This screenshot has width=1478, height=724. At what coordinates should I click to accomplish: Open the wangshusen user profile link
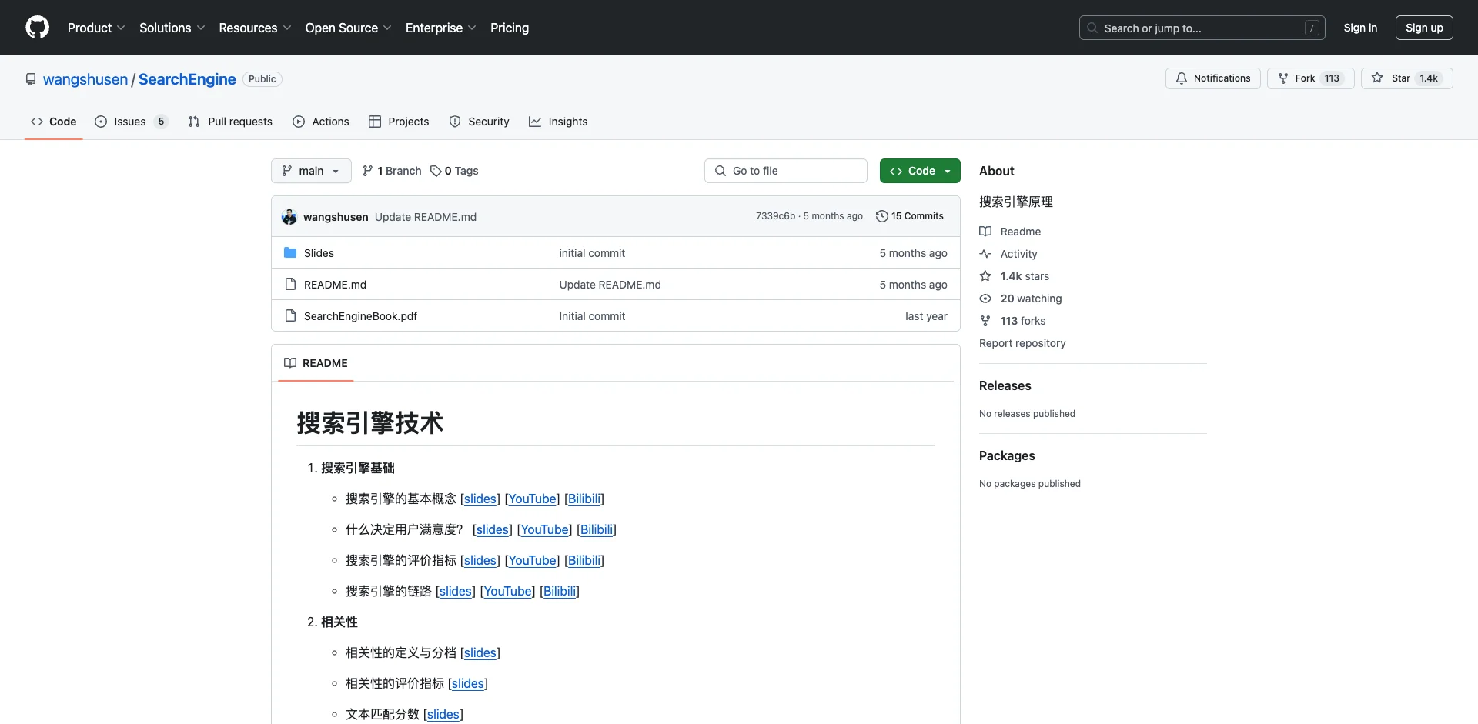(85, 79)
